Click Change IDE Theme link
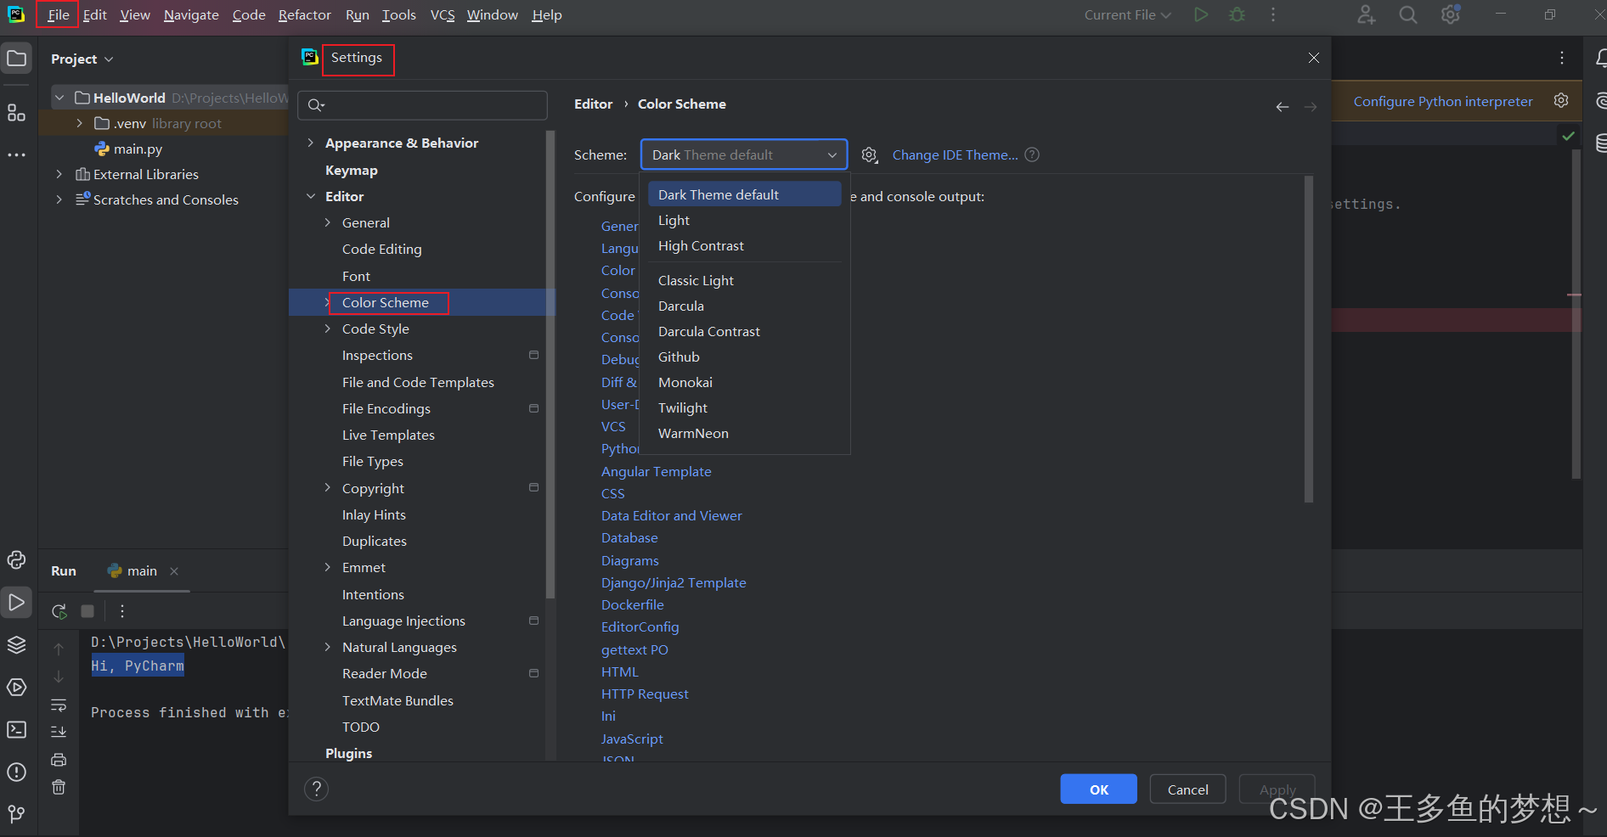This screenshot has width=1607, height=837. tap(955, 154)
